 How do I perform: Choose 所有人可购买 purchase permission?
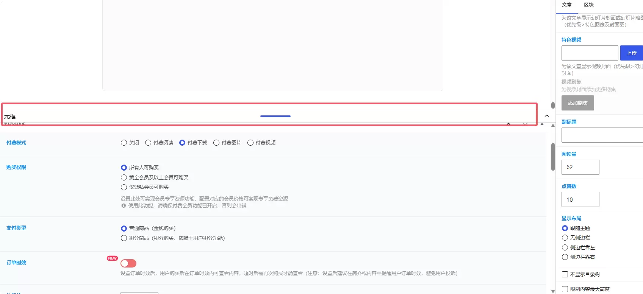coord(124,168)
